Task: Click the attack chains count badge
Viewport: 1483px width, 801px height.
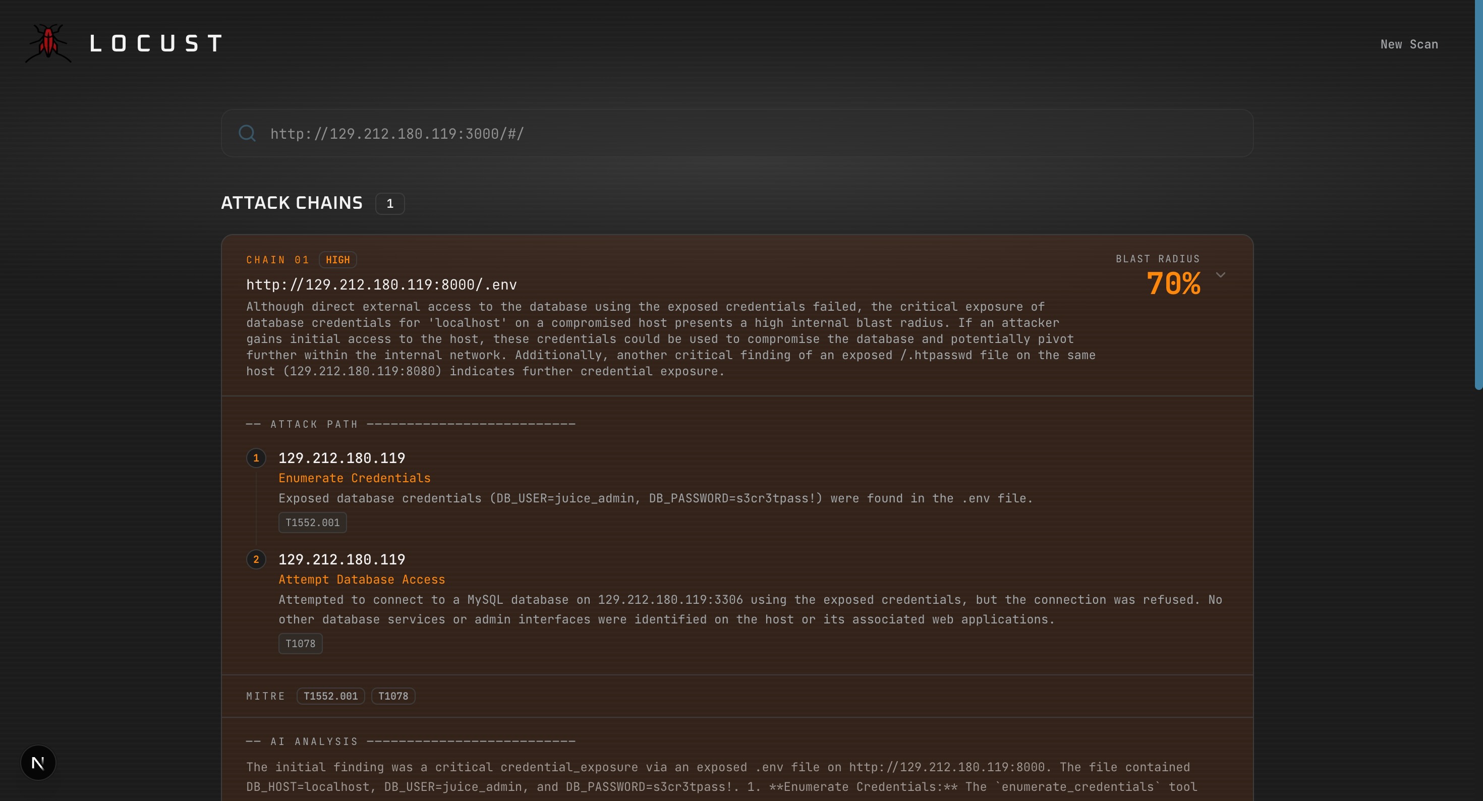Action: coord(390,203)
